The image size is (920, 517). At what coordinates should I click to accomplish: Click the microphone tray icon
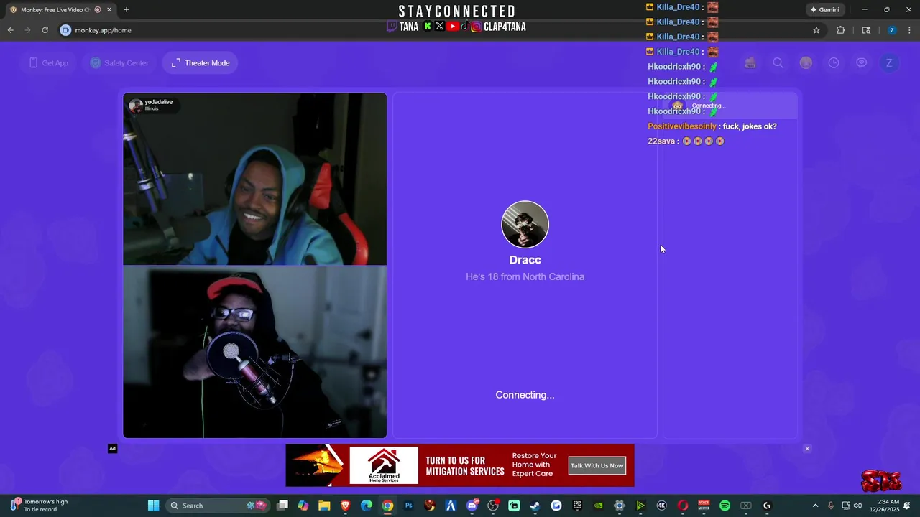pos(831,506)
